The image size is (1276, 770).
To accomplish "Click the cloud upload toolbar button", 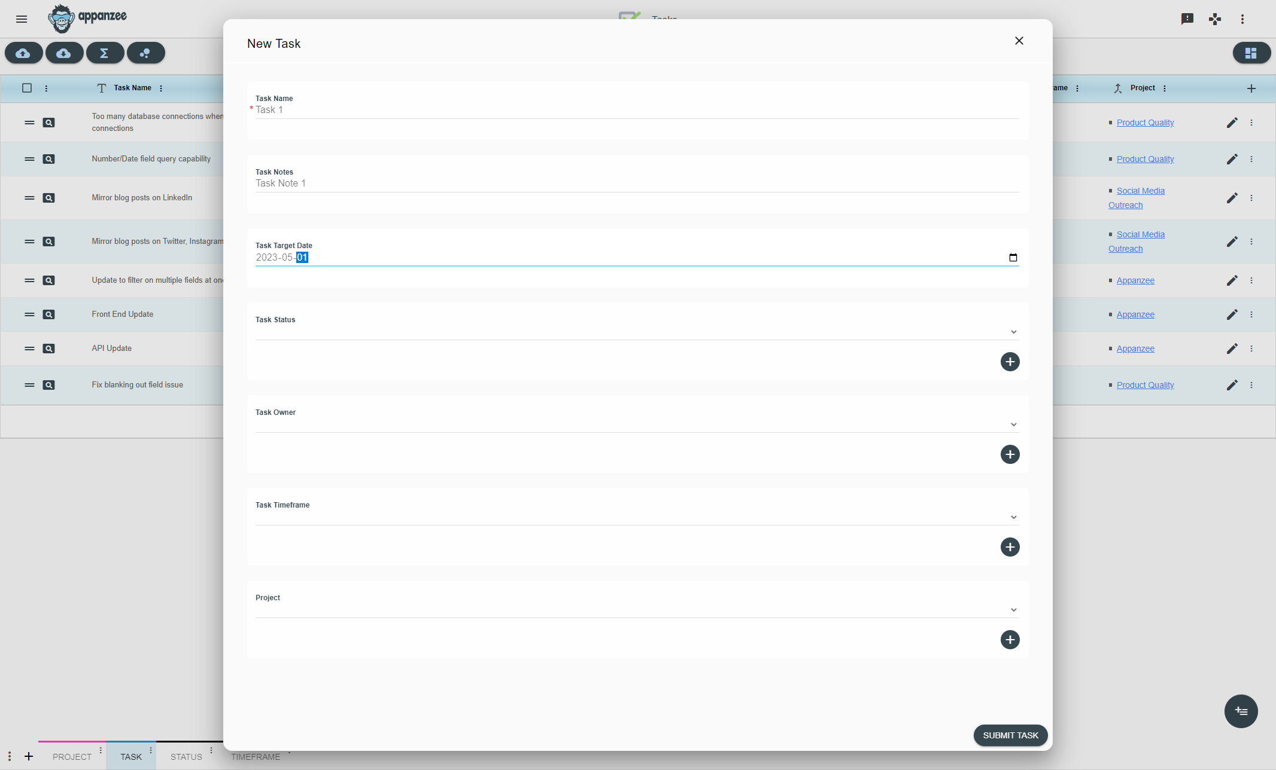I will [23, 53].
